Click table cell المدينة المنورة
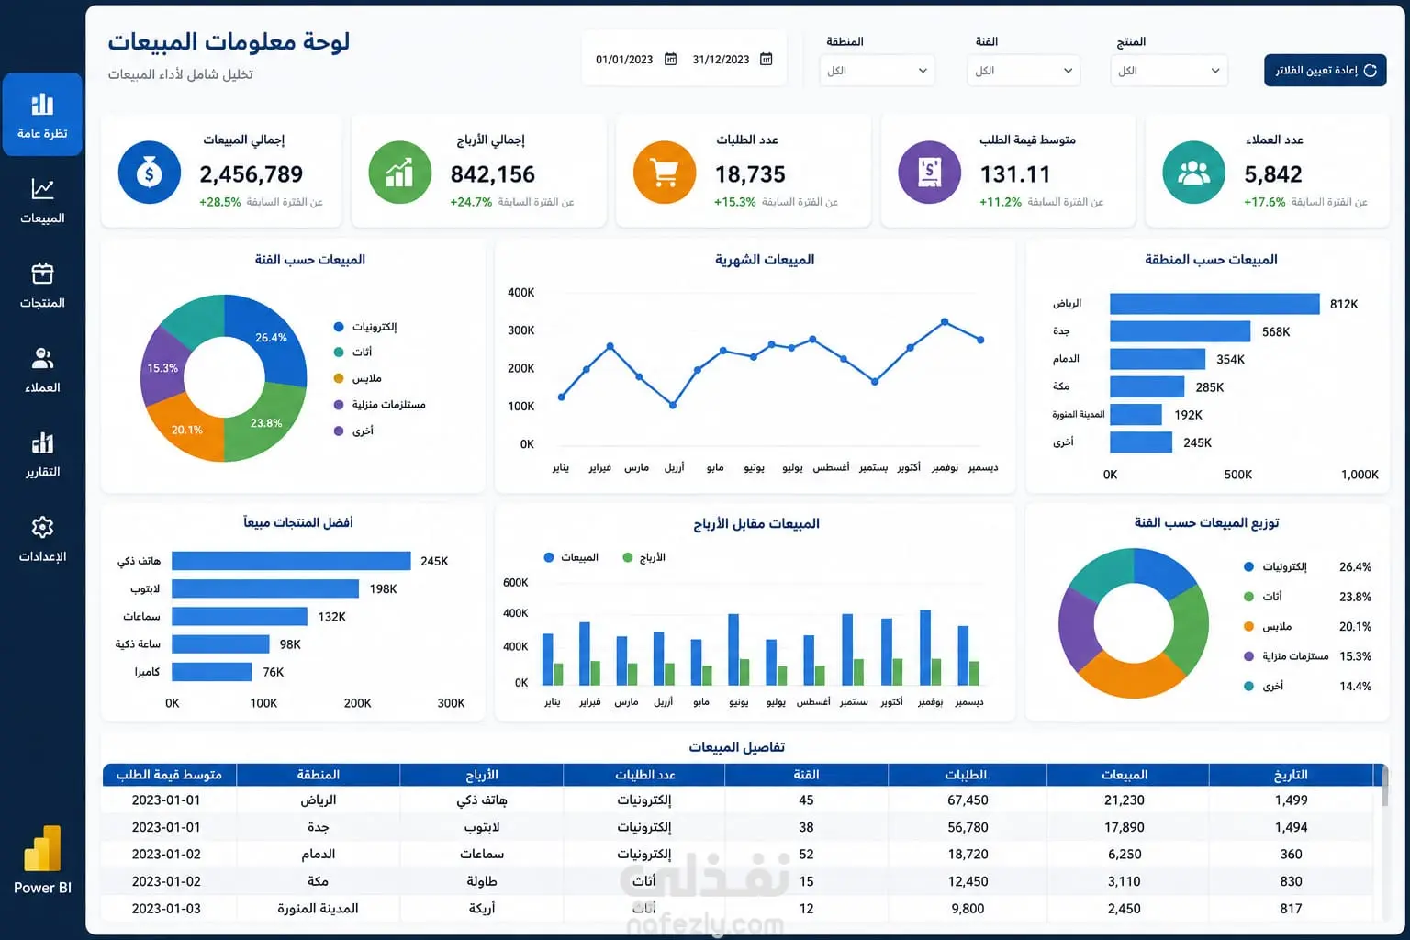 [318, 909]
